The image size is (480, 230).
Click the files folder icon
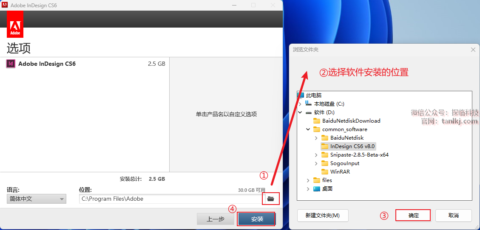317,180
